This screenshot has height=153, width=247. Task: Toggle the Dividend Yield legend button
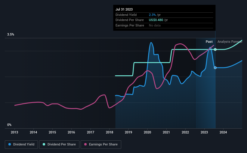tap(21, 145)
